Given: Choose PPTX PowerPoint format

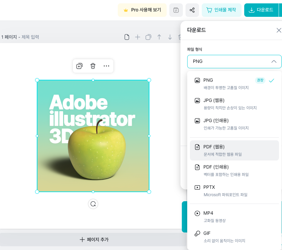Looking at the screenshot, I should [234, 191].
